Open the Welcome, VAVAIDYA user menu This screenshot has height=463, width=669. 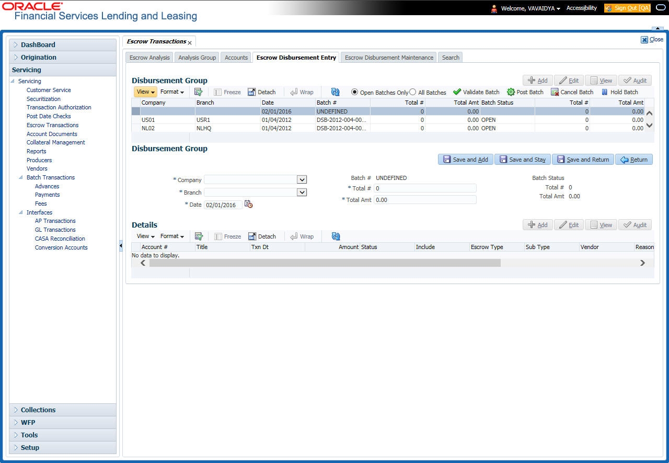pyautogui.click(x=530, y=8)
